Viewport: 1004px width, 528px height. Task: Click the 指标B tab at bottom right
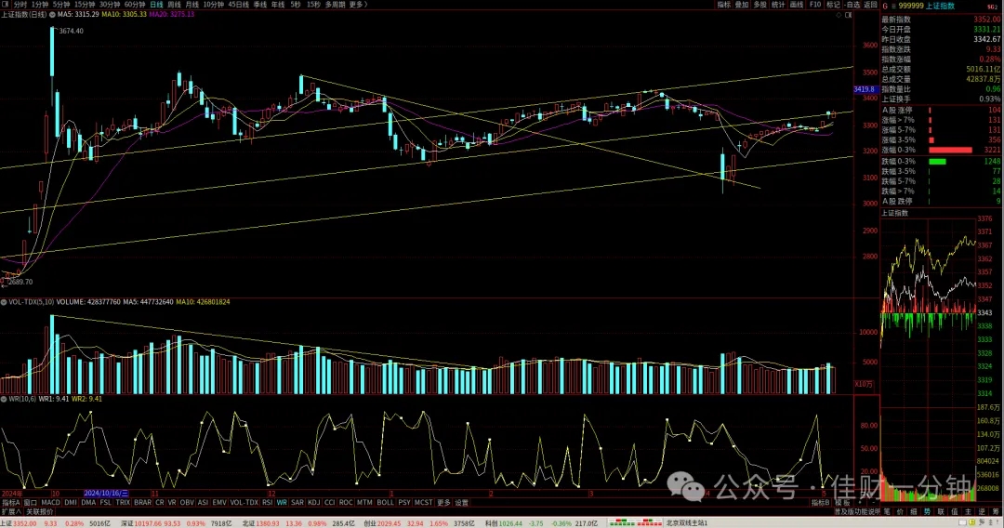coord(821,503)
